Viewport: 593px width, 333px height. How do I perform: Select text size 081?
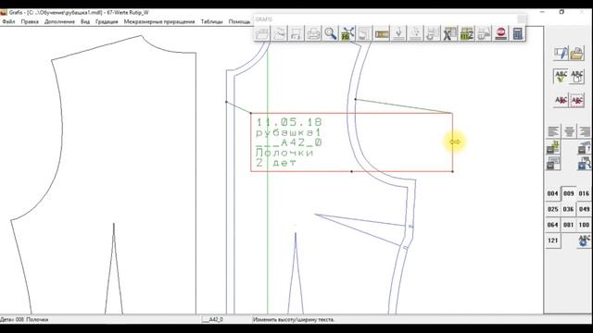pos(568,225)
